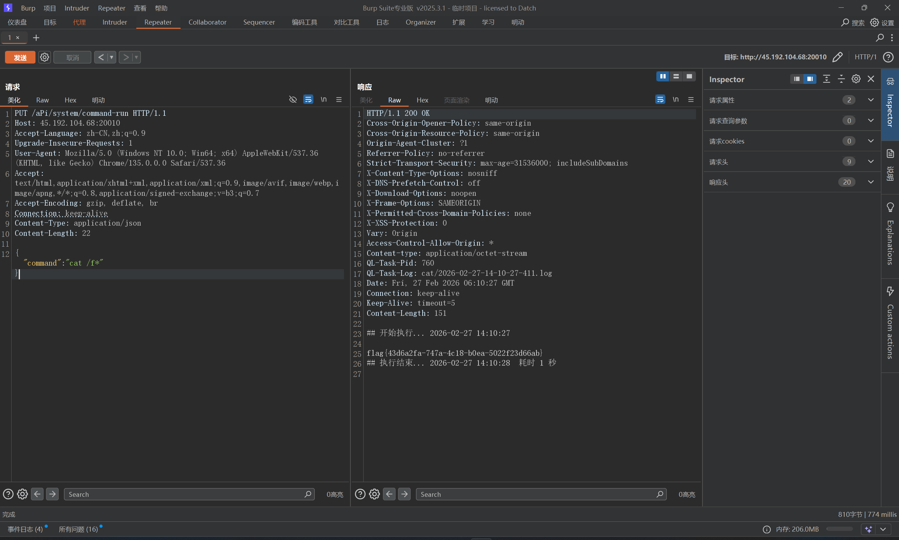Open 事件日志 (4) event log
The height and width of the screenshot is (540, 899).
pyautogui.click(x=25, y=529)
